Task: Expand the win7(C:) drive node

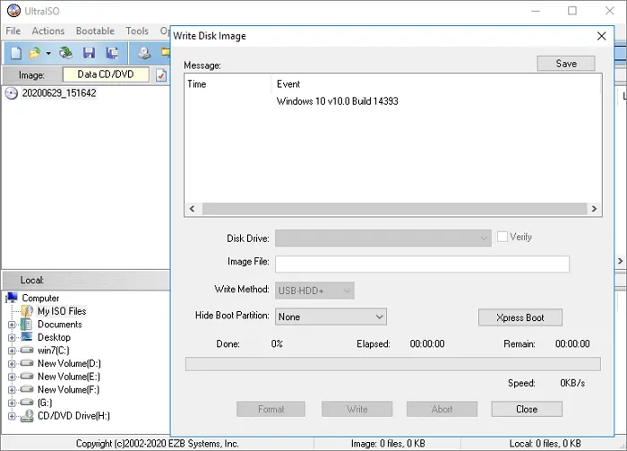Action: pos(12,351)
